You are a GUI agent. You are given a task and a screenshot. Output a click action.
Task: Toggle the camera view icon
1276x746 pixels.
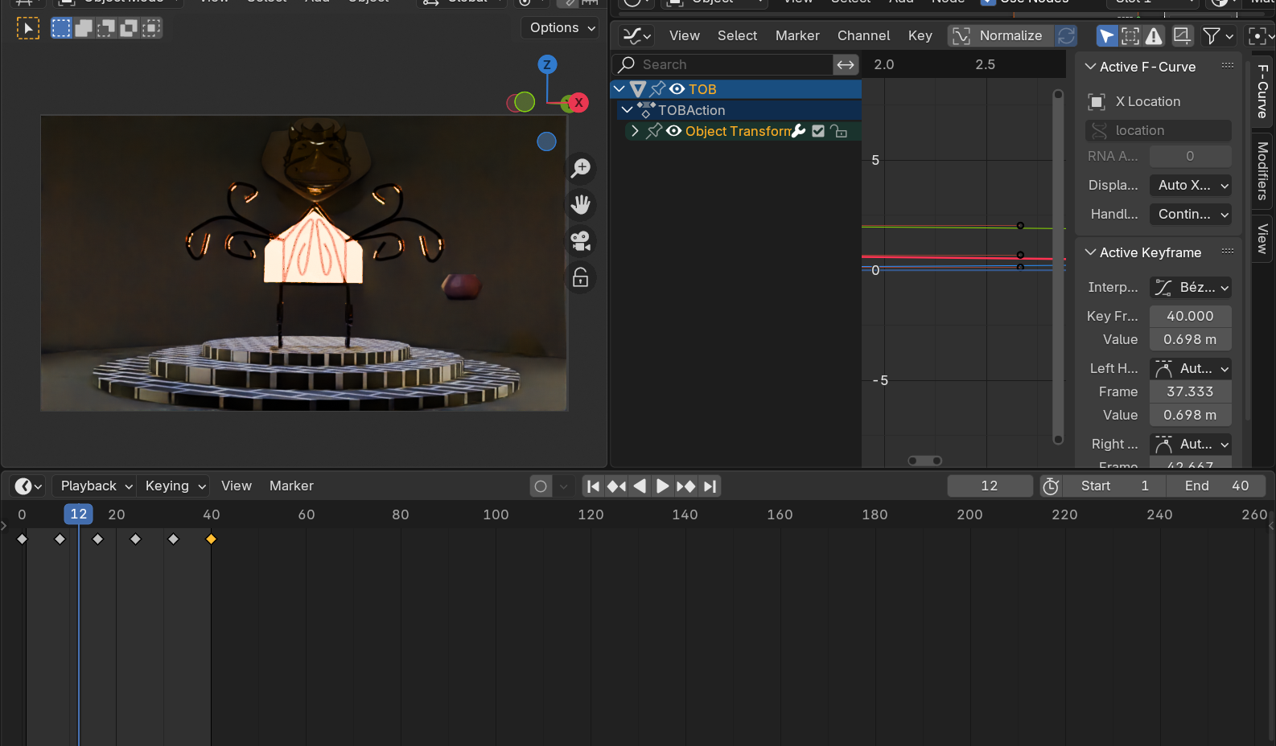[x=580, y=240]
